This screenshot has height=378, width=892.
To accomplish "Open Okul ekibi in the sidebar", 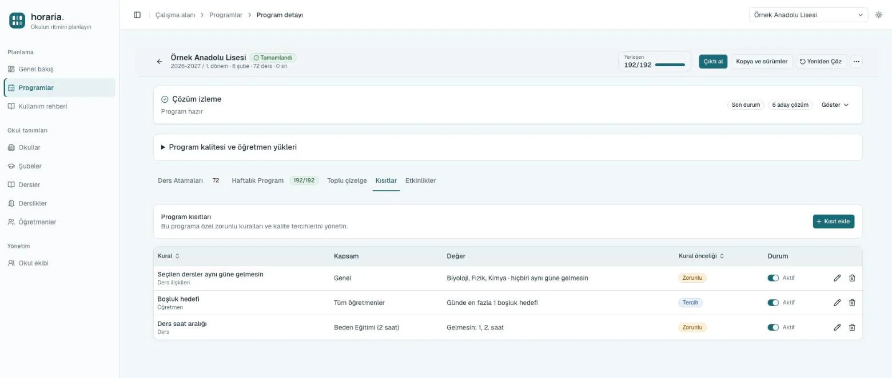I will click(x=59, y=263).
